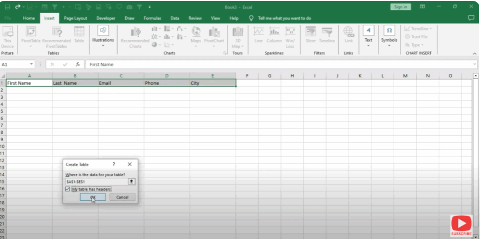480x239 pixels.
Task: Click the Tell me what you want to do box
Action: pos(285,18)
